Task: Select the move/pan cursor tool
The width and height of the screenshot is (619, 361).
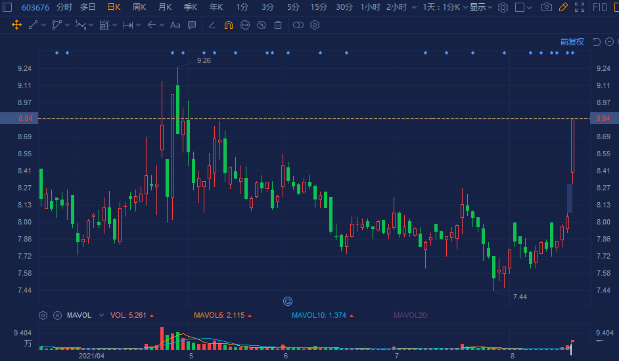Action: pos(16,25)
